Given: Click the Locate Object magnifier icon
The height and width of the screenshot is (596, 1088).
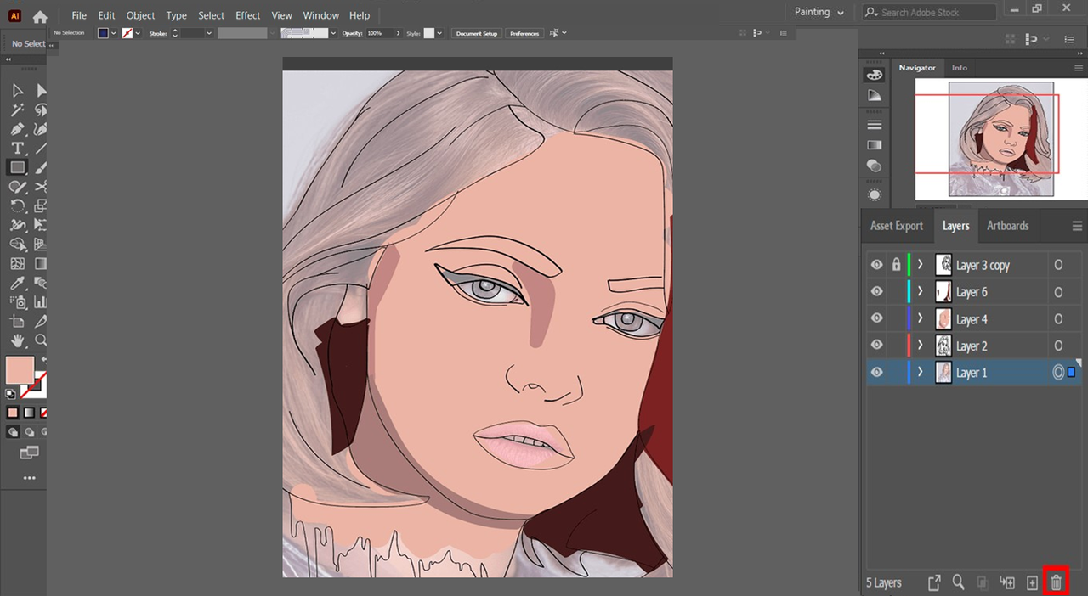Looking at the screenshot, I should point(958,582).
